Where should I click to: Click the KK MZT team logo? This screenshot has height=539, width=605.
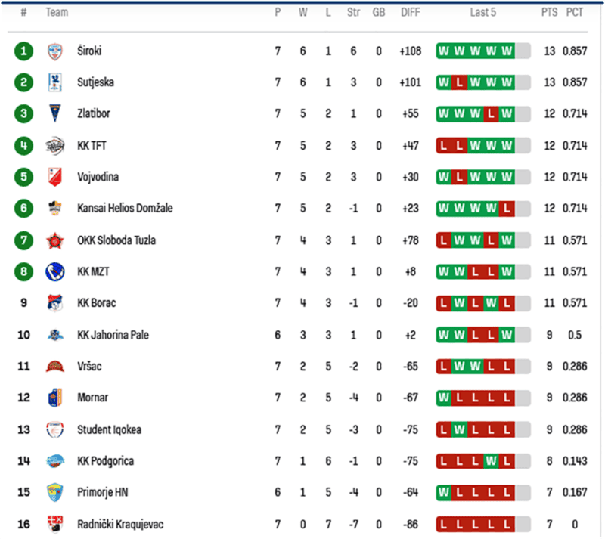click(54, 271)
